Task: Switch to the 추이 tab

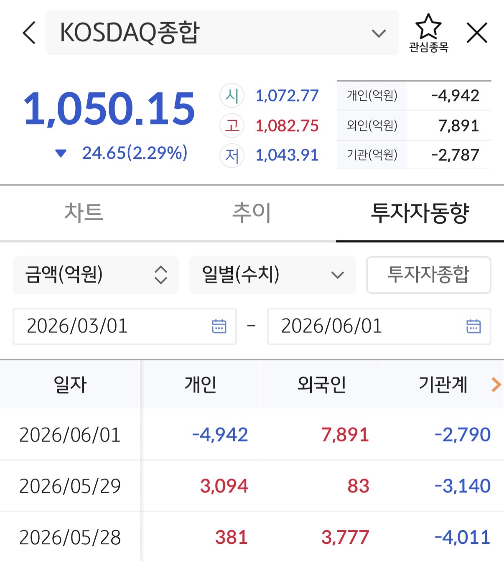Action: coord(252,212)
